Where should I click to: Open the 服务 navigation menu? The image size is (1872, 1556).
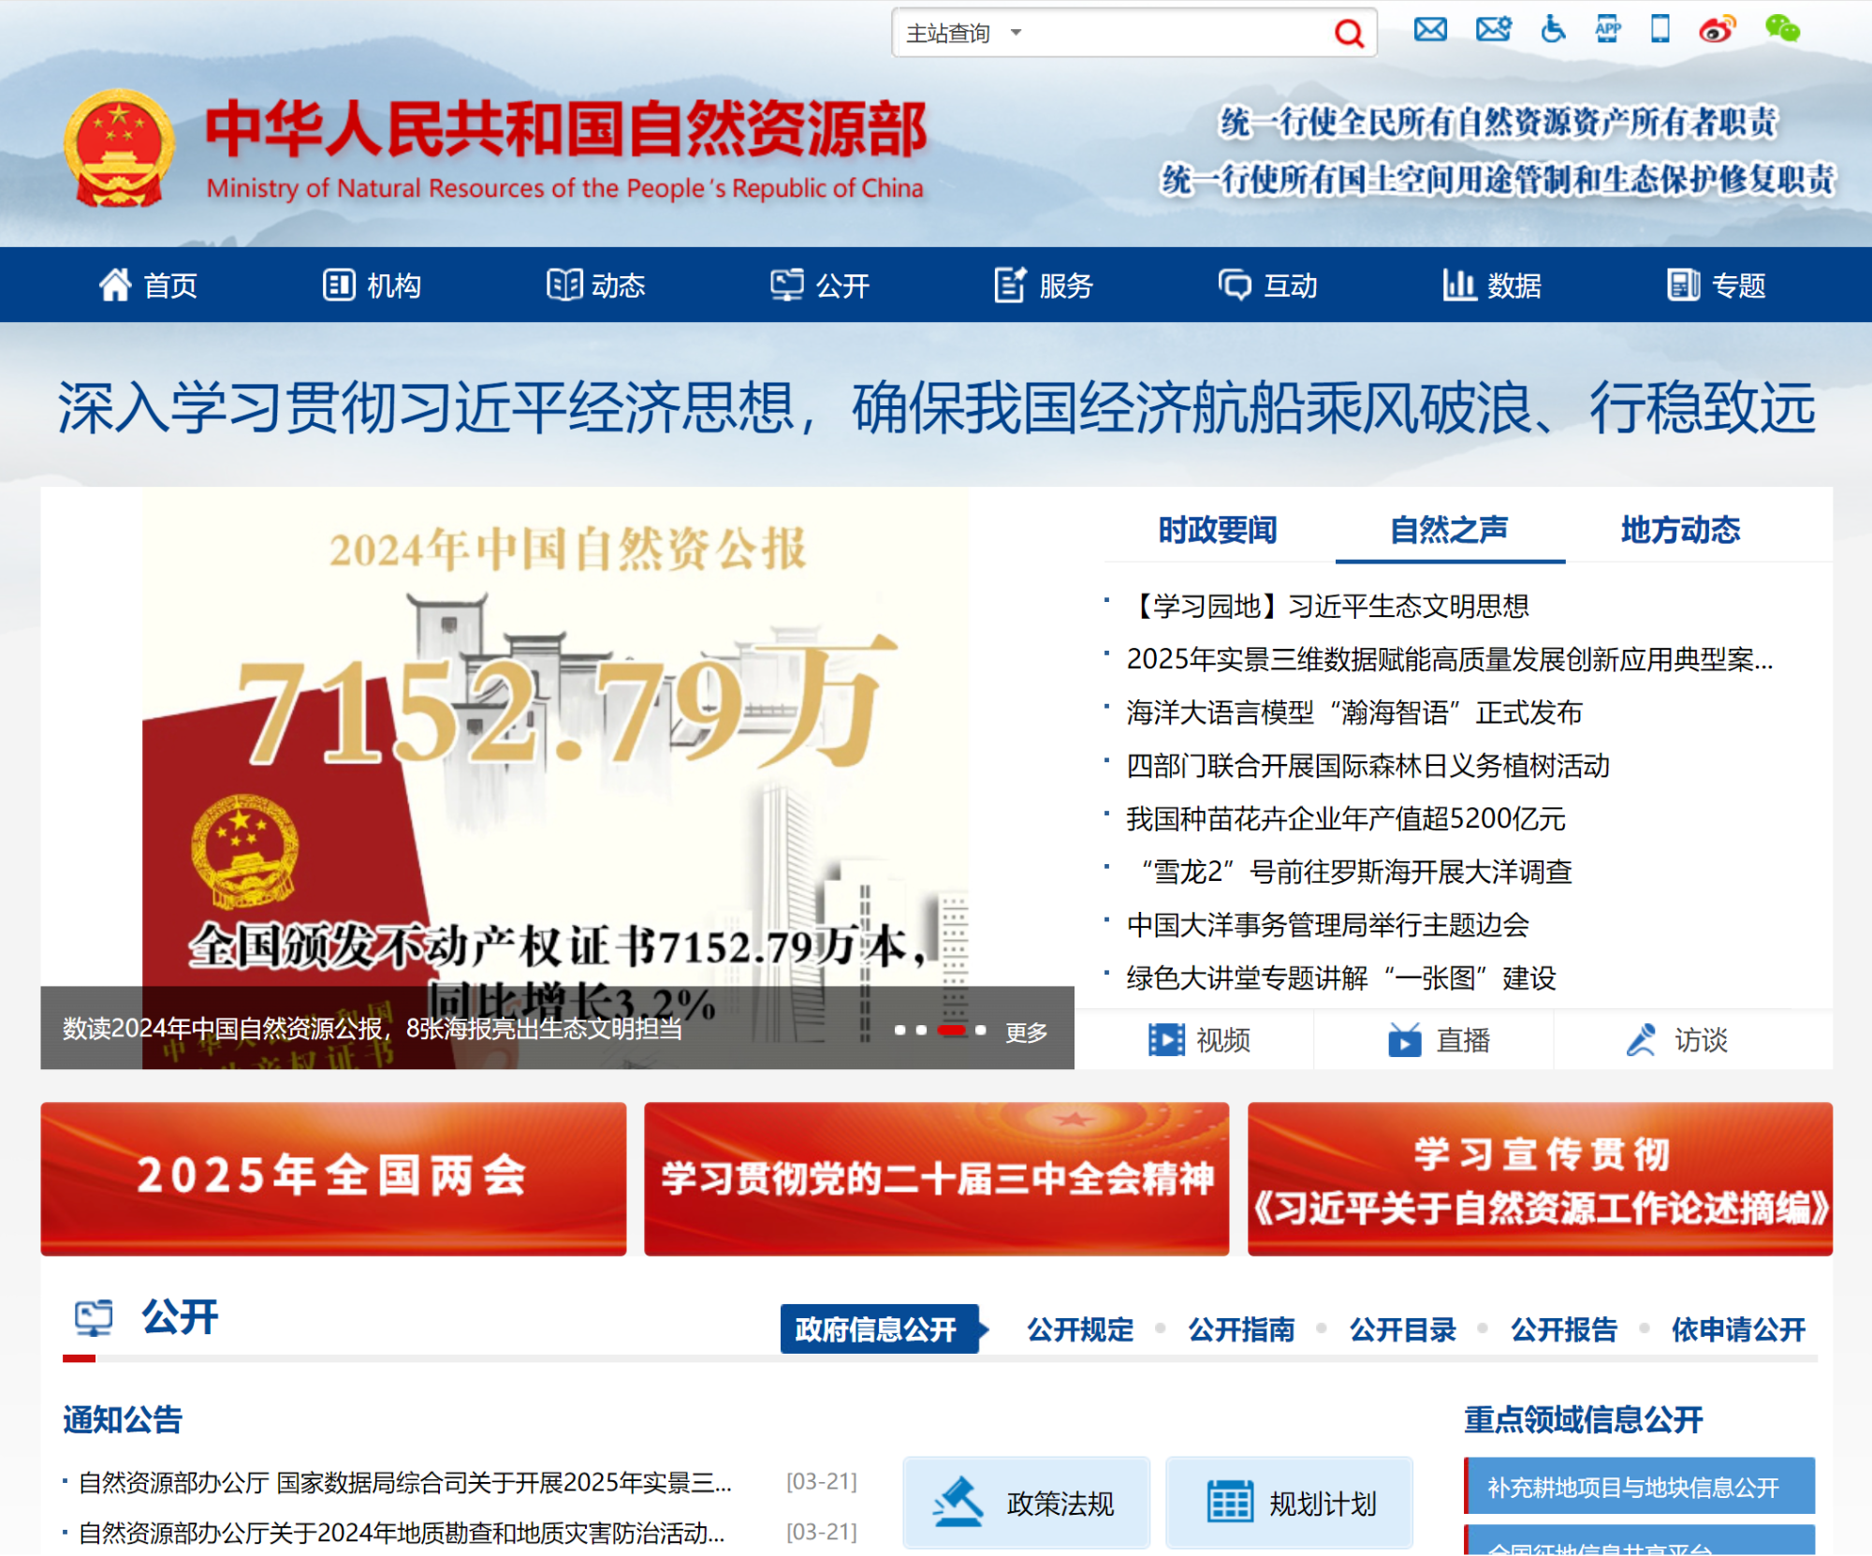click(1044, 286)
